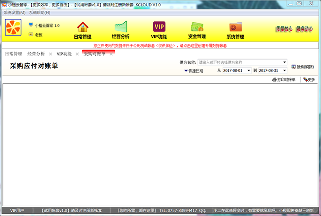Switch to 经营分析 tab
321x216 pixels.
36,54
